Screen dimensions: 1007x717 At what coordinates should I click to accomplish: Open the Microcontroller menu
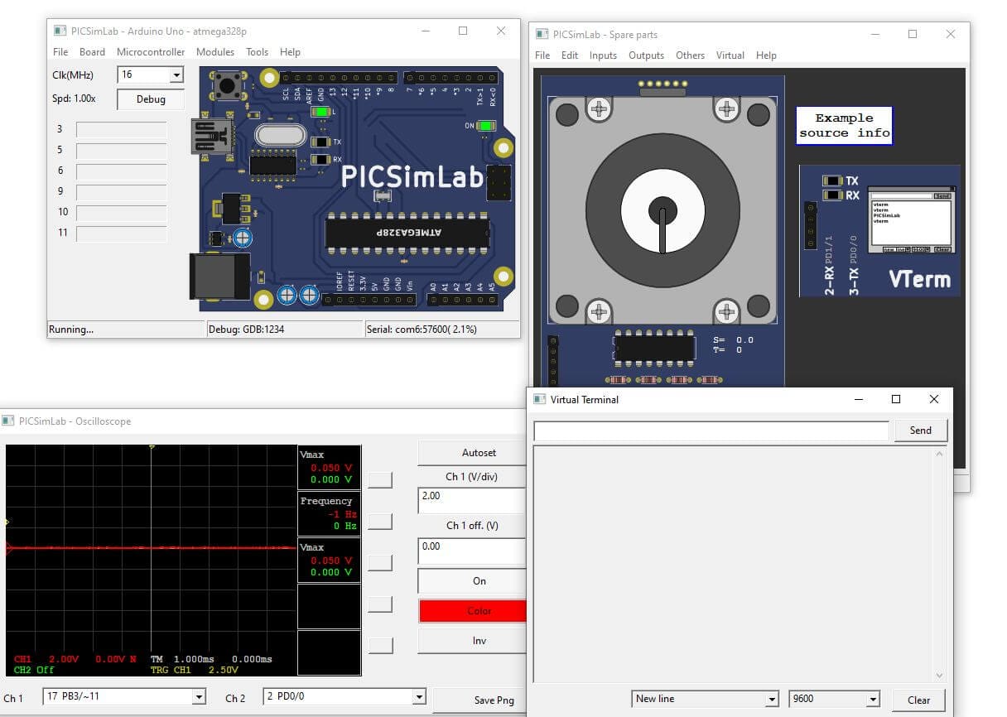[151, 52]
